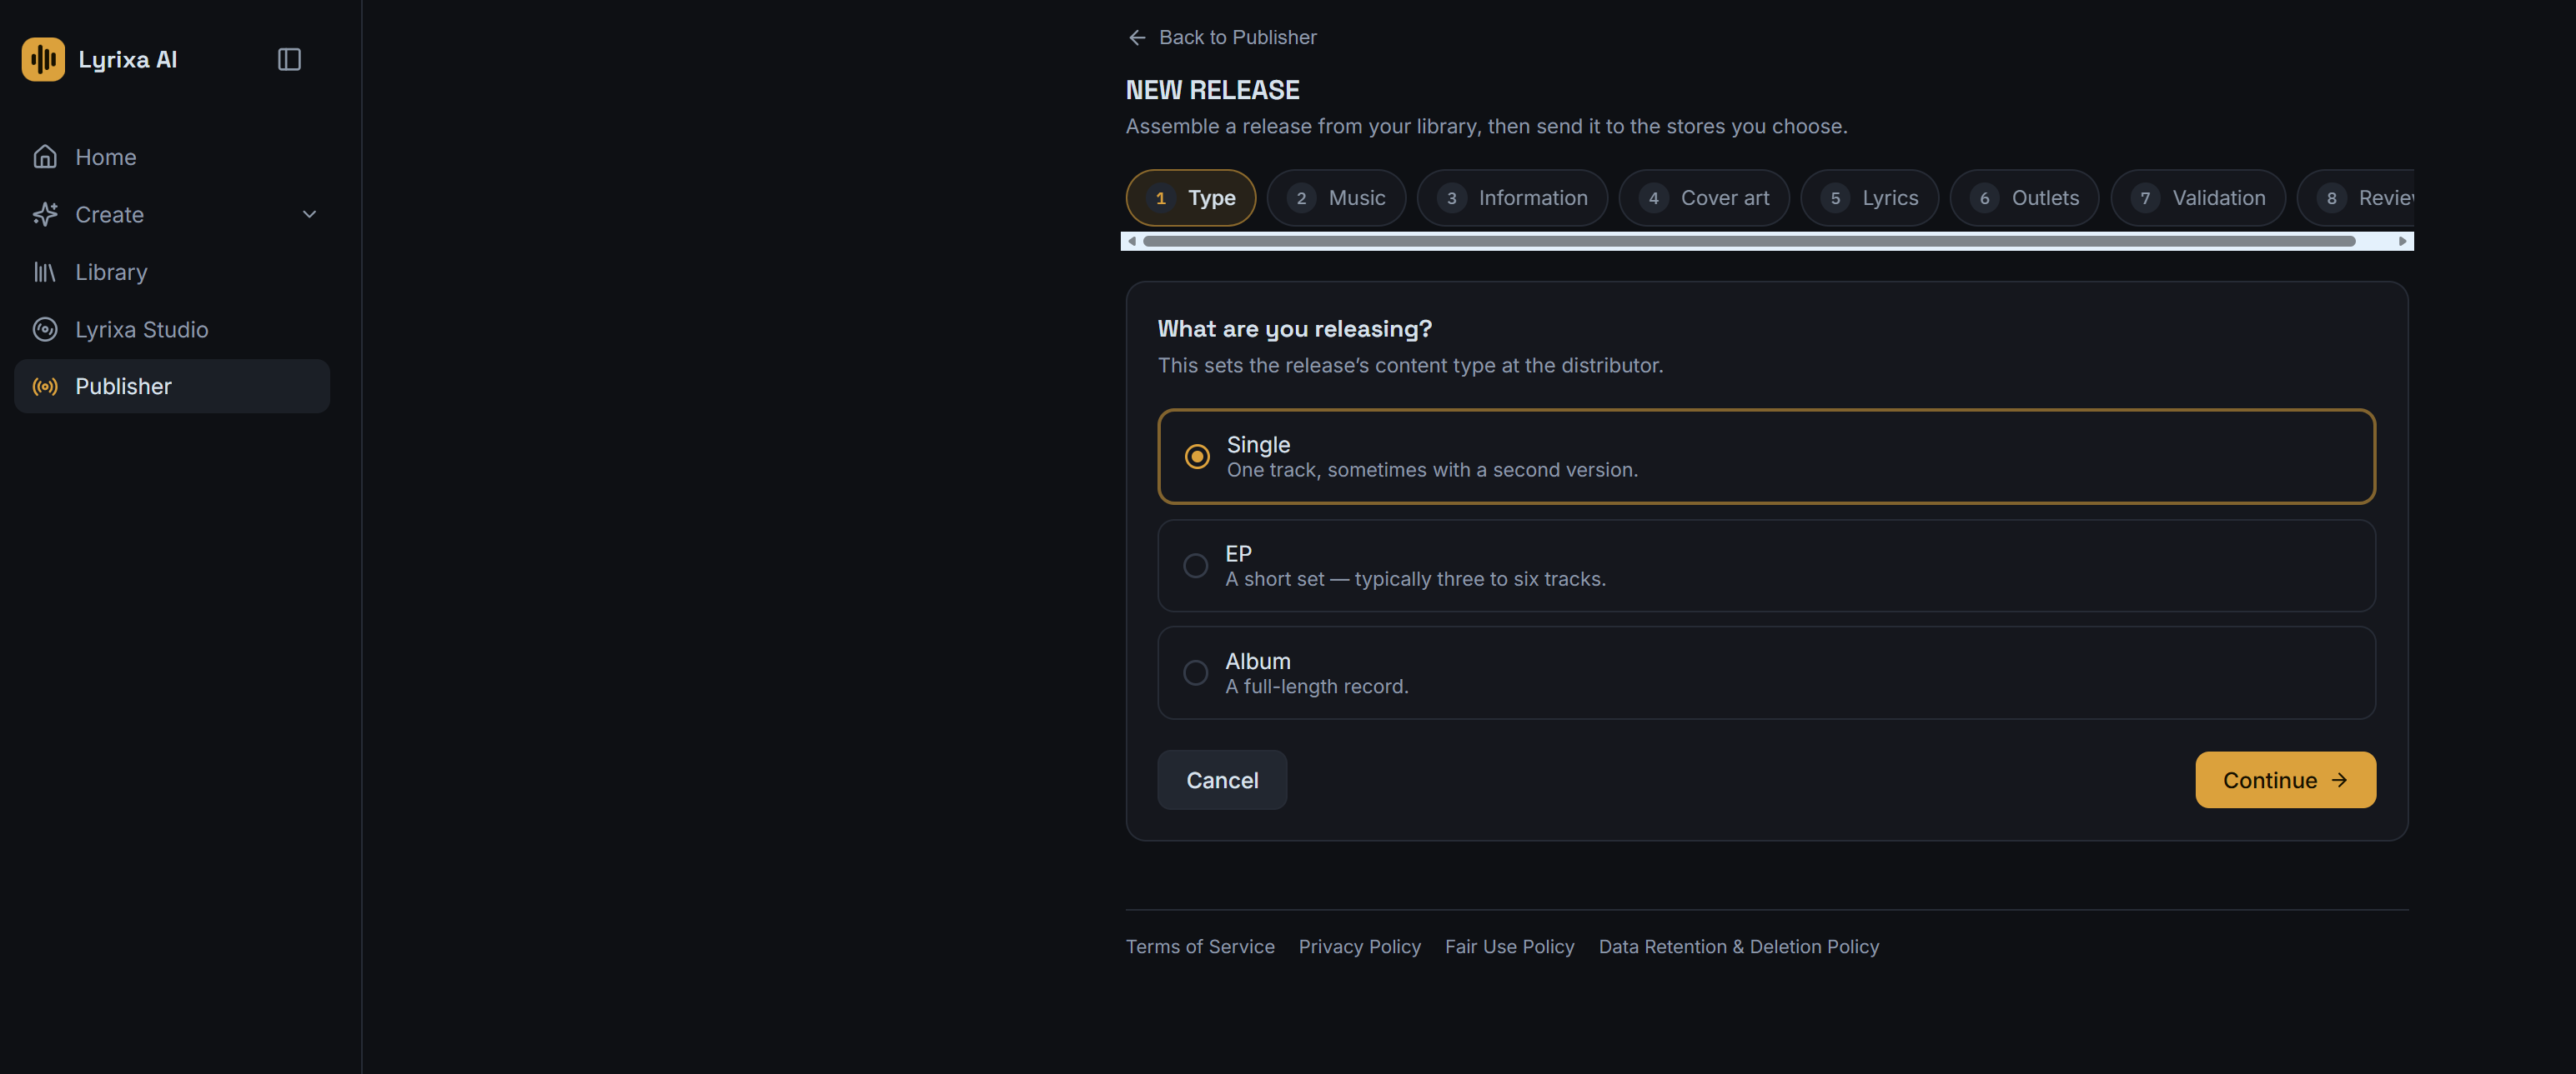Open the Privacy Policy link
Image resolution: width=2576 pixels, height=1074 pixels.
tap(1359, 947)
